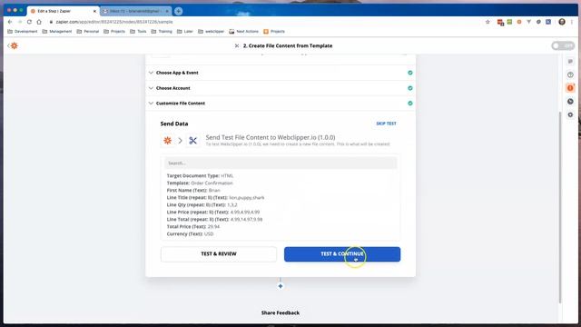This screenshot has height=327, width=581.
Task: Switch to the Inbox browser tab
Action: tap(135, 11)
